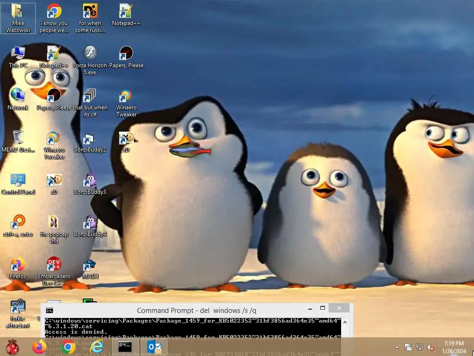Open 'for when some russi...' desktop shortcut
This screenshot has width=474, height=356.
tap(90, 18)
